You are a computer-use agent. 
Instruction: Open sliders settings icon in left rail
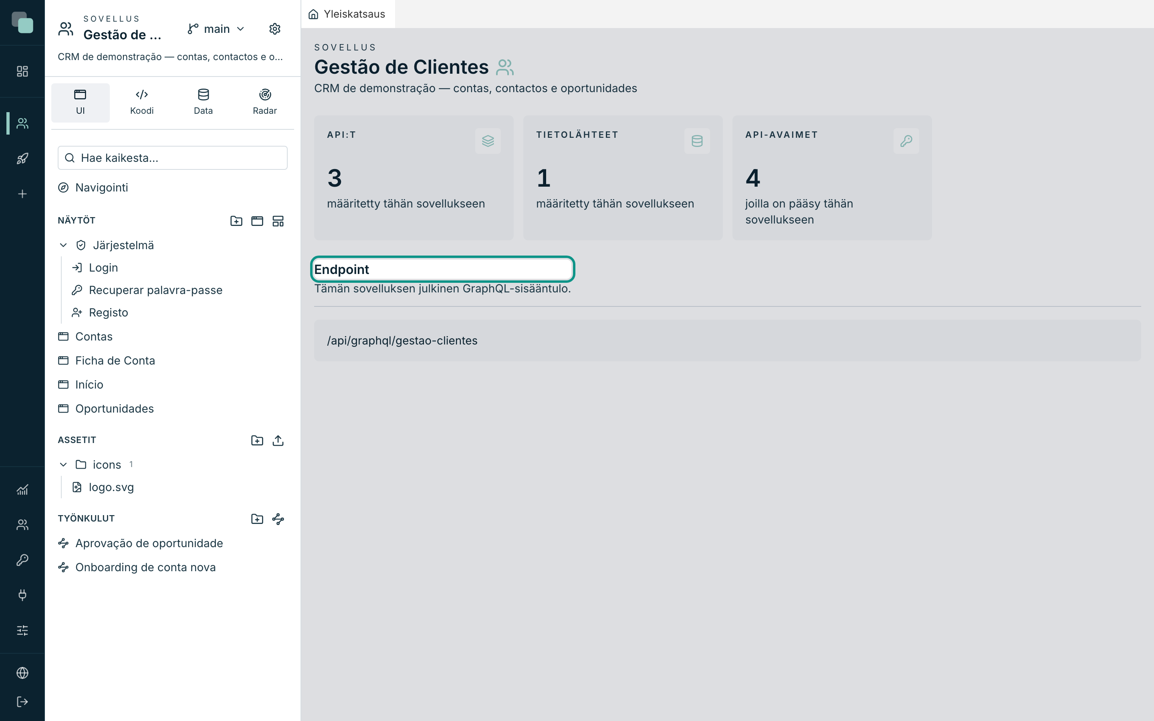coord(22,630)
